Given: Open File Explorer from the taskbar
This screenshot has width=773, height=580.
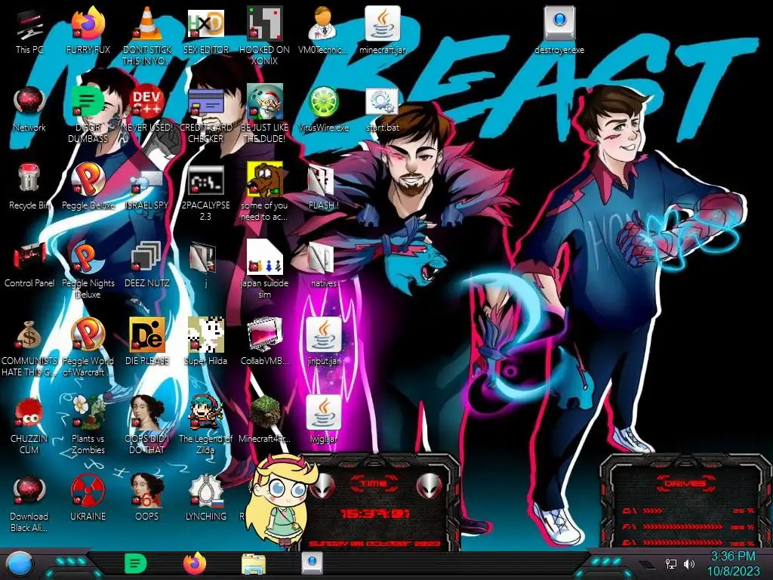Looking at the screenshot, I should [254, 563].
